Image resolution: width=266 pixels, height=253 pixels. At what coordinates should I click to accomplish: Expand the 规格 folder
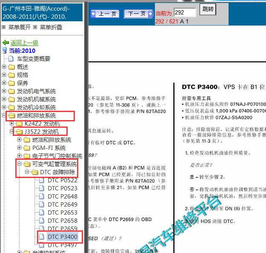(4, 75)
